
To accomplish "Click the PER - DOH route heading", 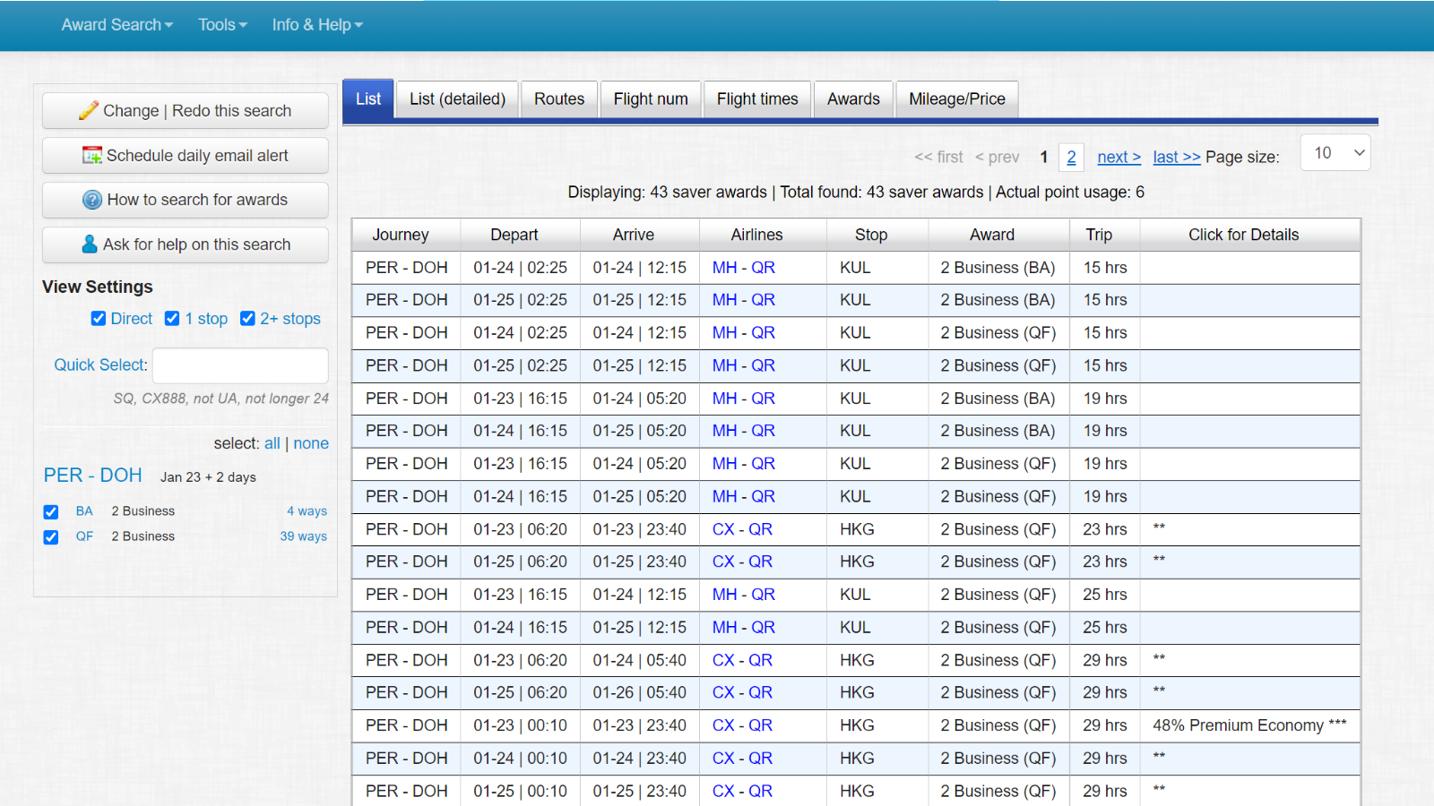I will coord(93,476).
